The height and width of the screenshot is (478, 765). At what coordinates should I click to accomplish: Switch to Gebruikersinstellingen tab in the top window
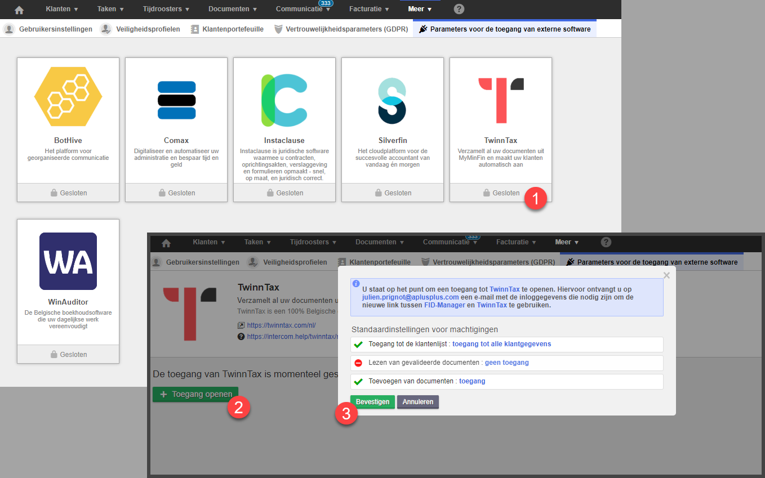point(48,29)
